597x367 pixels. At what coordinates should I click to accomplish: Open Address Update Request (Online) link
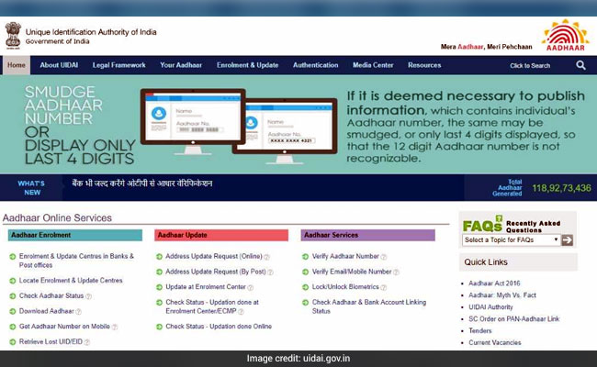(x=214, y=256)
